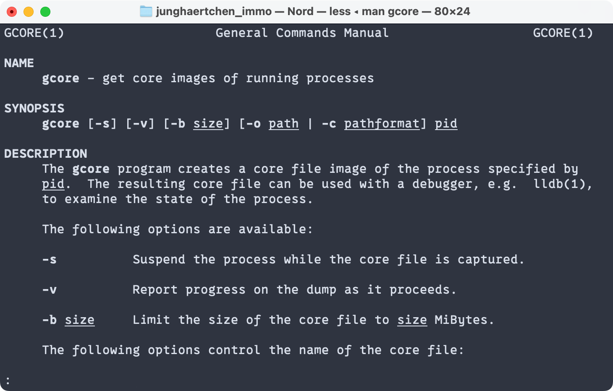
Task: Click the bold gcore word in NAME section
Action: pyautogui.click(x=61, y=78)
